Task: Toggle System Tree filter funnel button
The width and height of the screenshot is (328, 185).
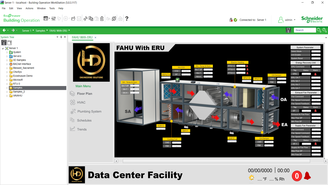Action: point(4,43)
